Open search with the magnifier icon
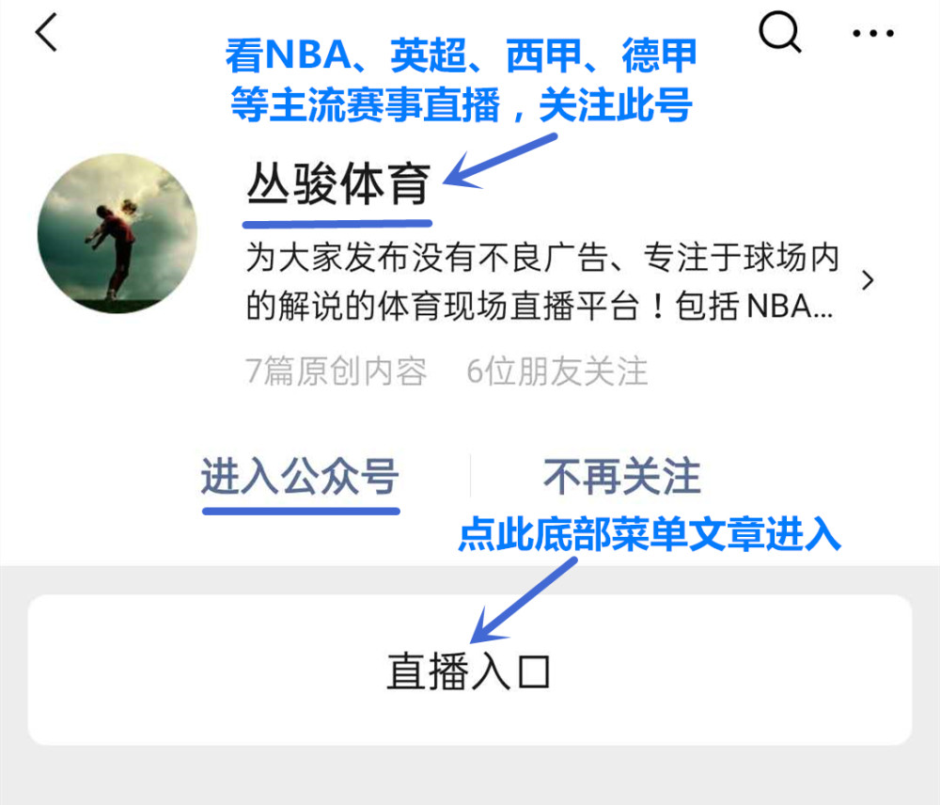This screenshot has width=940, height=805. (779, 32)
